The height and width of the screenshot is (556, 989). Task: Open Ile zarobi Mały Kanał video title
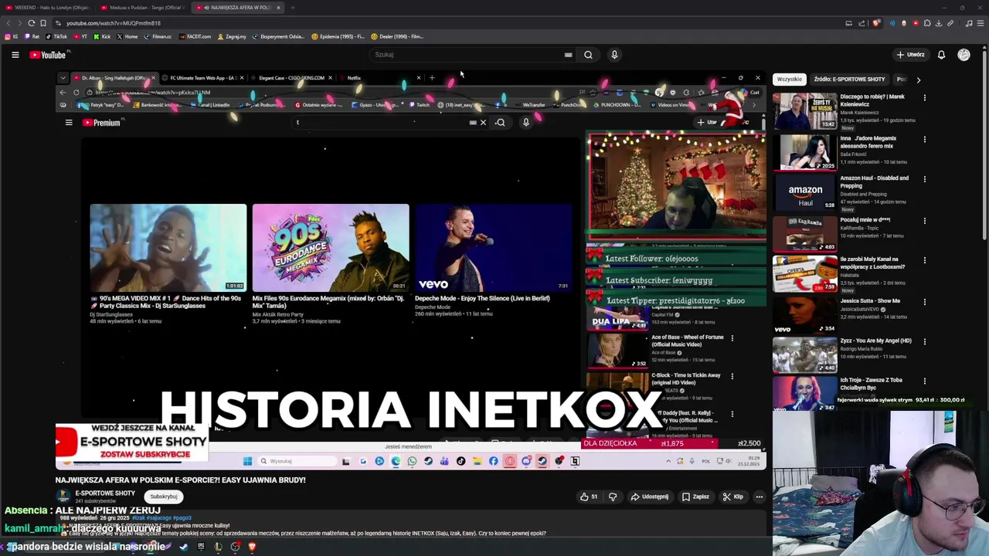pos(872,263)
